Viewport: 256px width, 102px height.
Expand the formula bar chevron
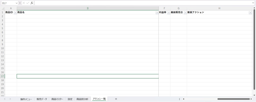[253, 3]
